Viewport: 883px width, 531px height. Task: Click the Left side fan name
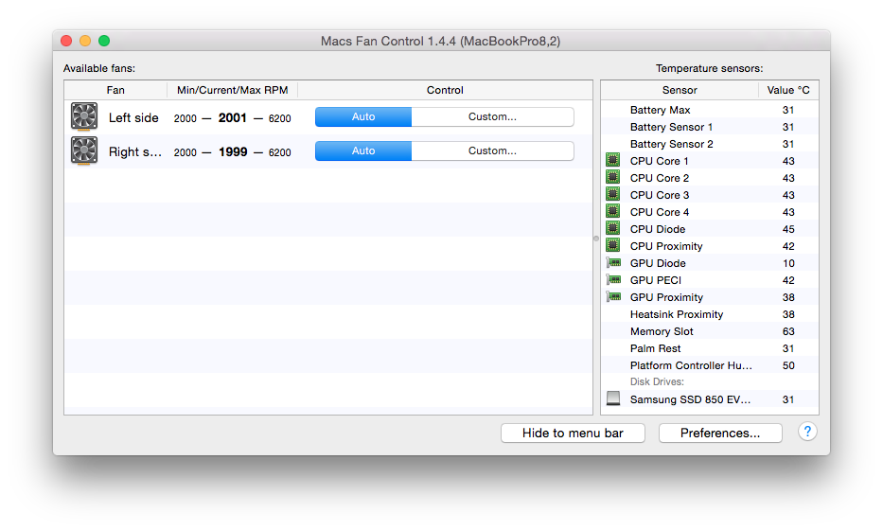click(x=133, y=117)
